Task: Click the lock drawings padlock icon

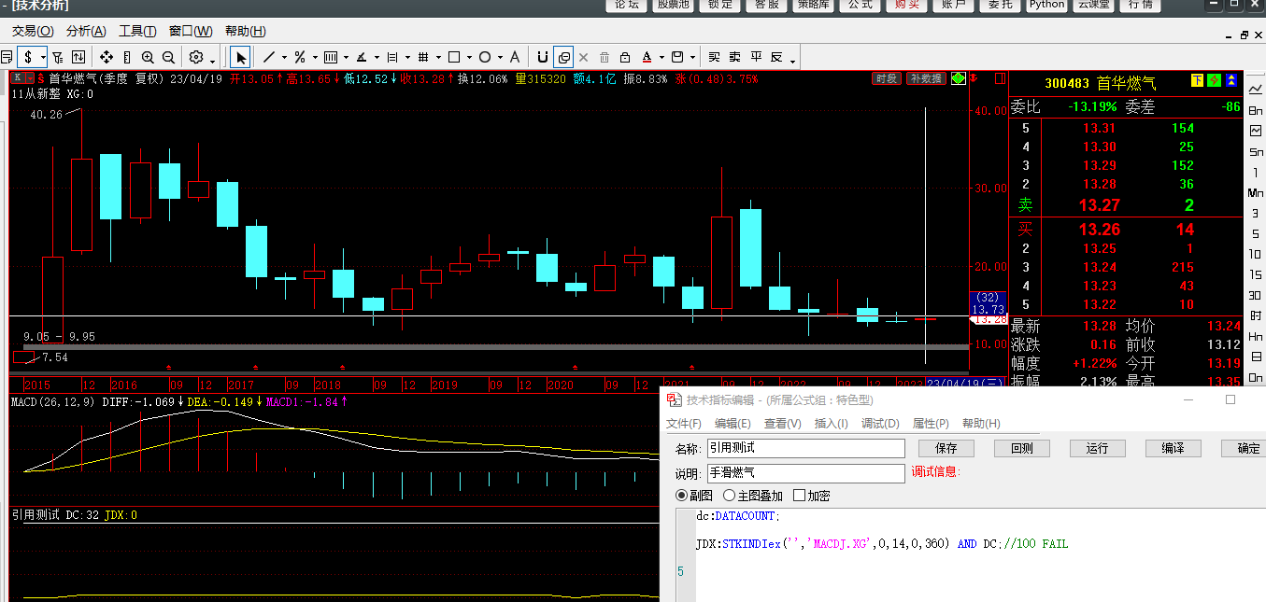Action: pyautogui.click(x=625, y=57)
